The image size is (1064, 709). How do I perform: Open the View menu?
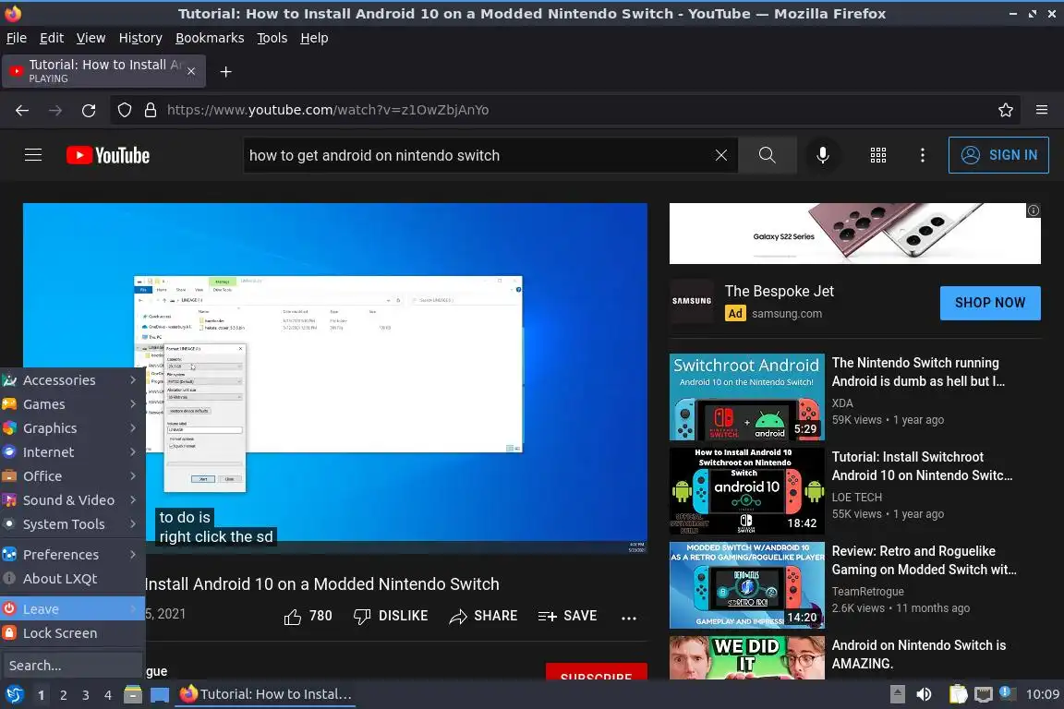point(91,38)
